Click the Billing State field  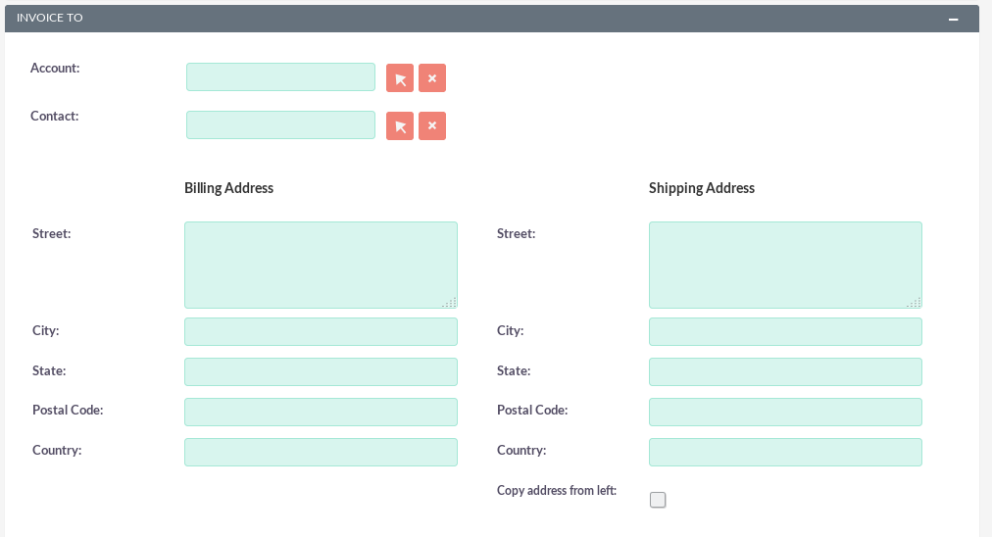[321, 372]
